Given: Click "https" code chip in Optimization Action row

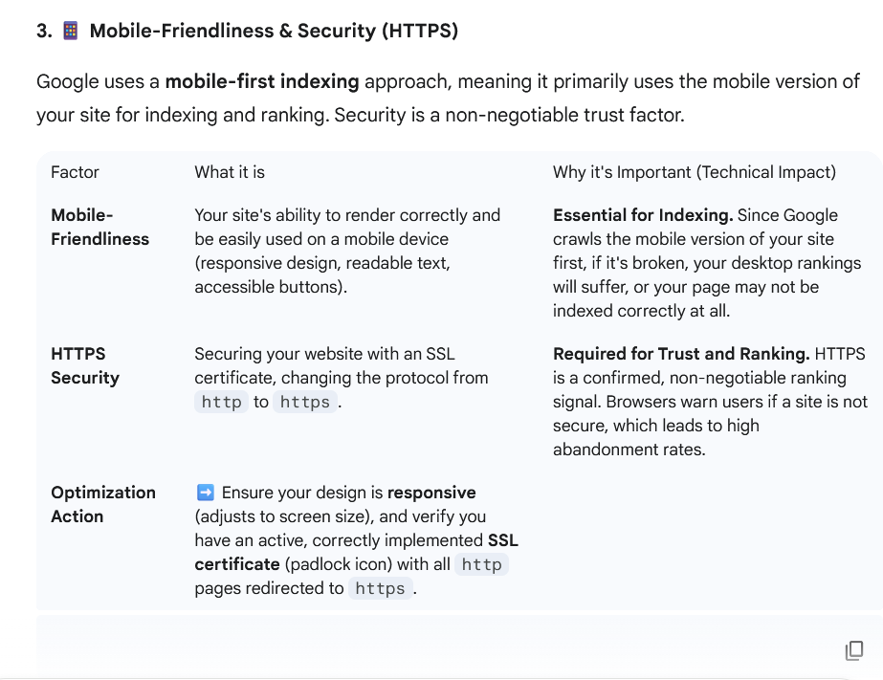Looking at the screenshot, I should [380, 588].
